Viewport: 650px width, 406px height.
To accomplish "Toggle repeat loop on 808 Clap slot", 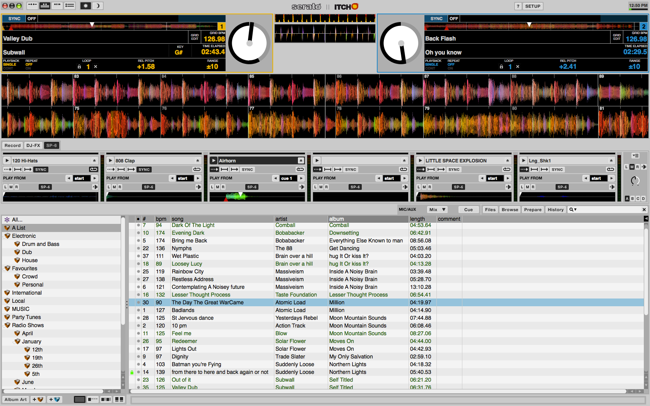I will coord(197,169).
